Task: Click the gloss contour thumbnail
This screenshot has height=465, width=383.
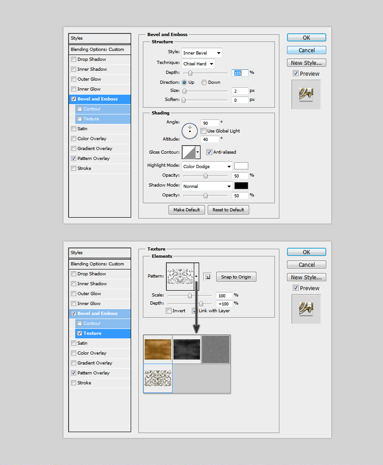Action: tap(189, 152)
